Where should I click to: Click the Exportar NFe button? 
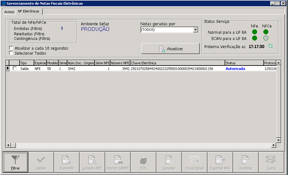pyautogui.click(x=220, y=162)
